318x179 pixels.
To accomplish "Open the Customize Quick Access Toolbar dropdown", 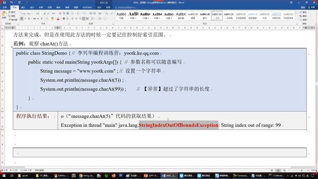I will point(26,2).
